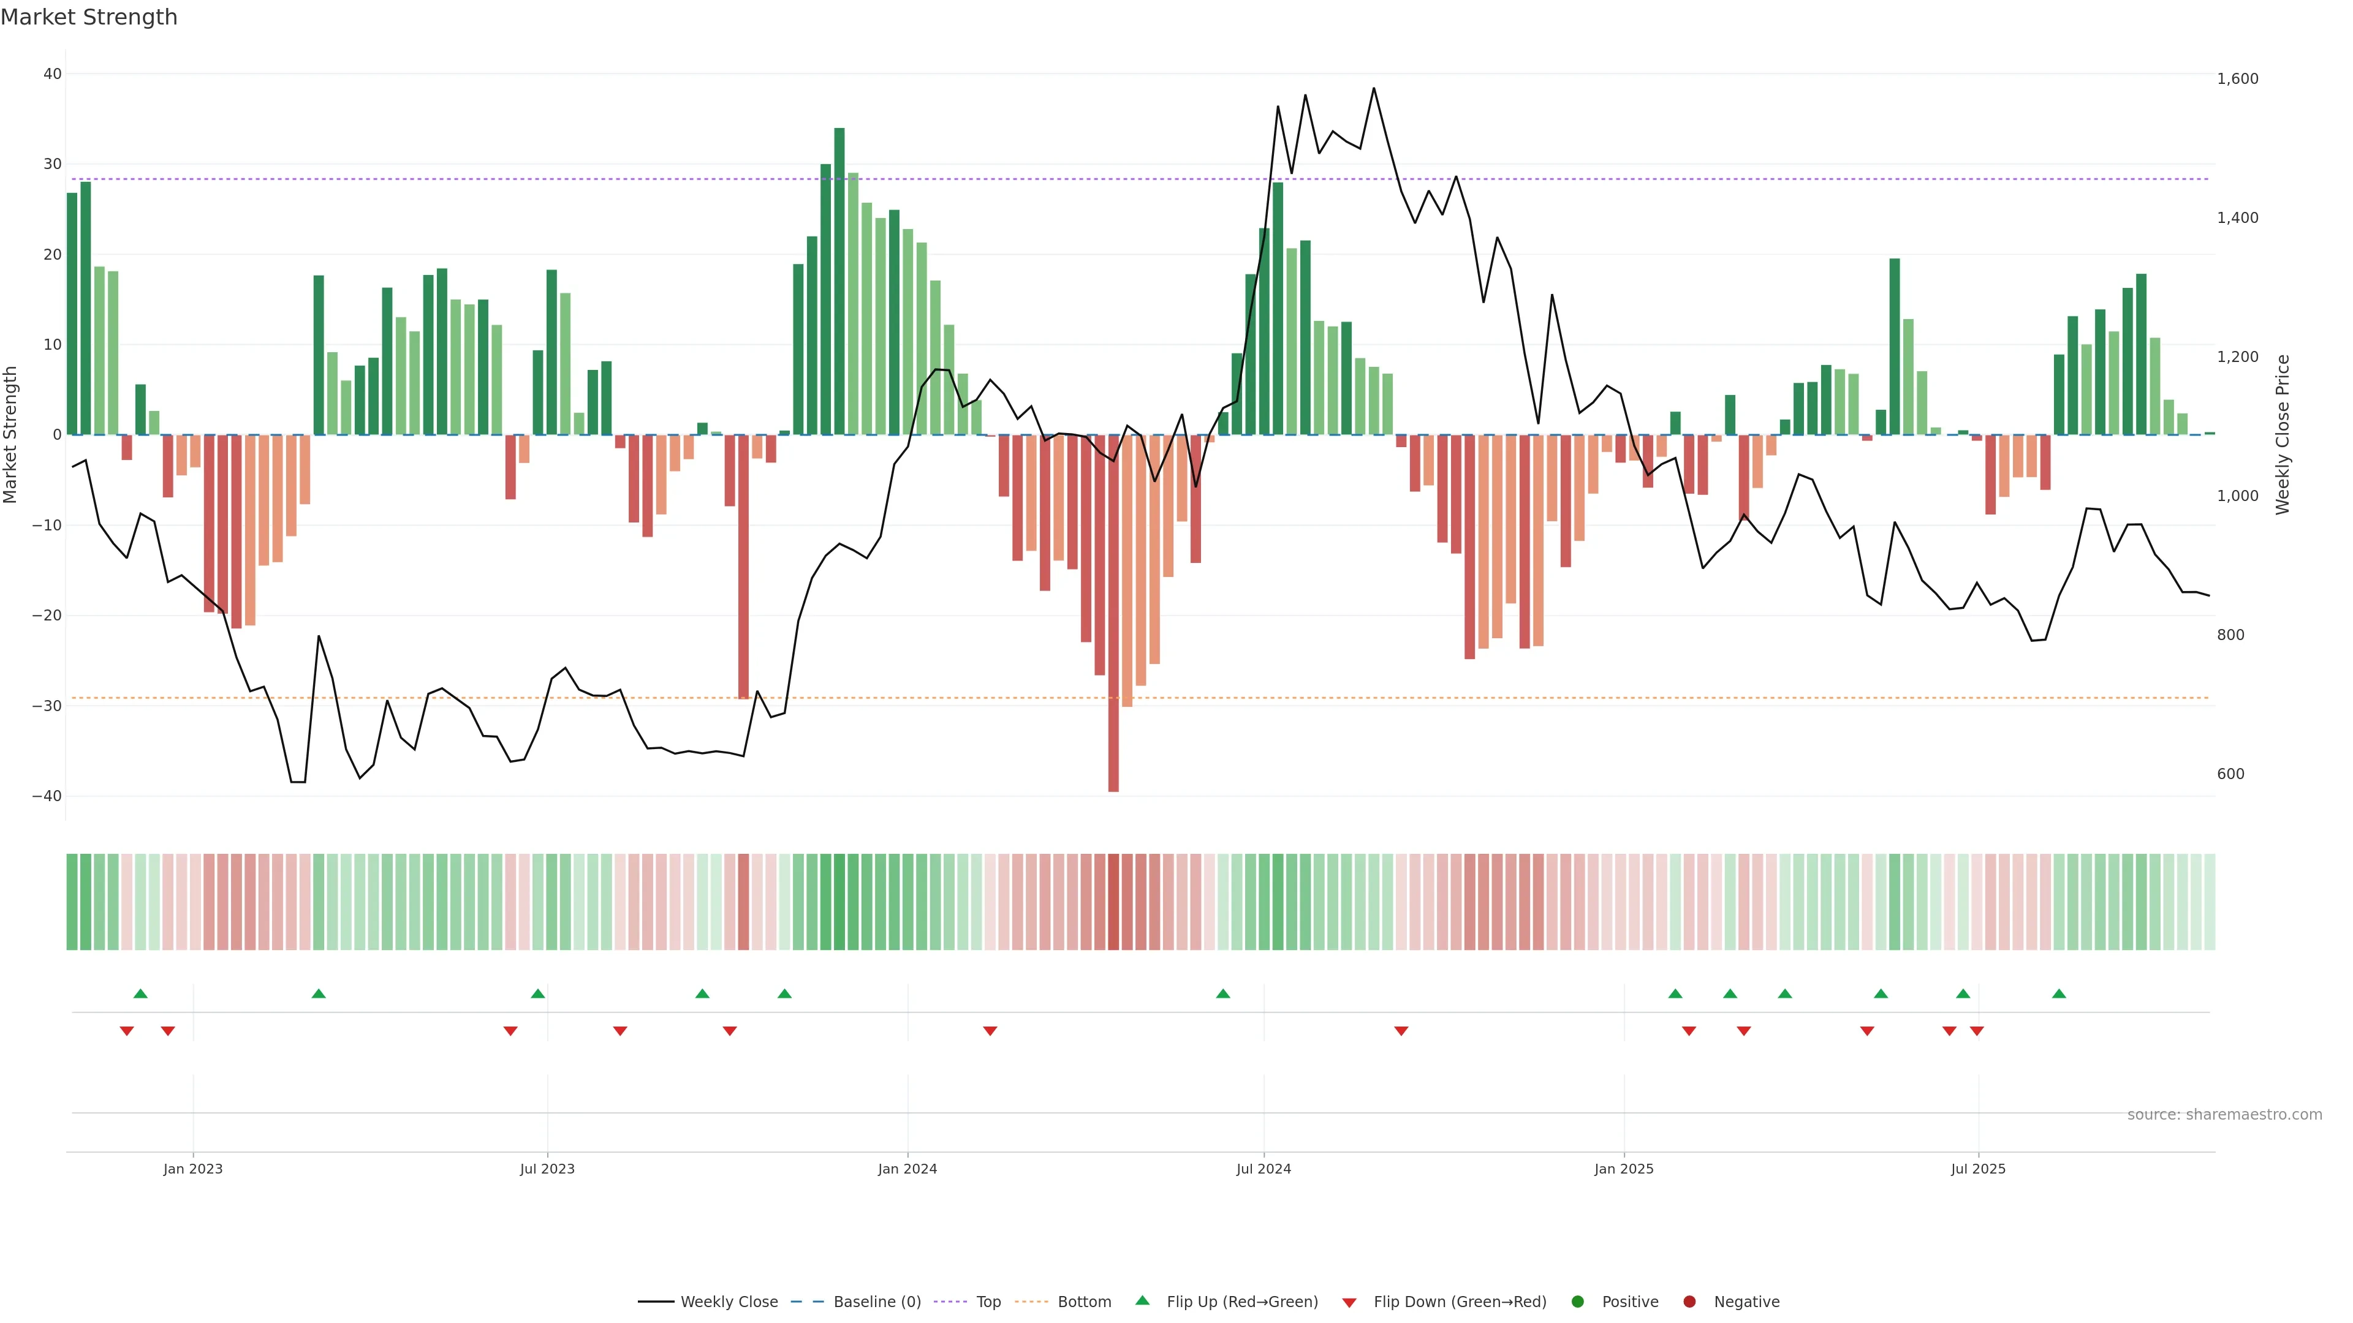The width and height of the screenshot is (2353, 1323).
Task: Click the source: sharemaestro.com text
Action: [2224, 1115]
